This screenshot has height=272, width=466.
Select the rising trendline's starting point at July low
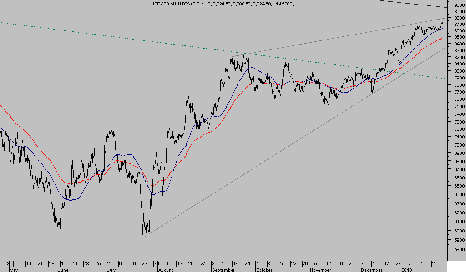tap(142, 238)
